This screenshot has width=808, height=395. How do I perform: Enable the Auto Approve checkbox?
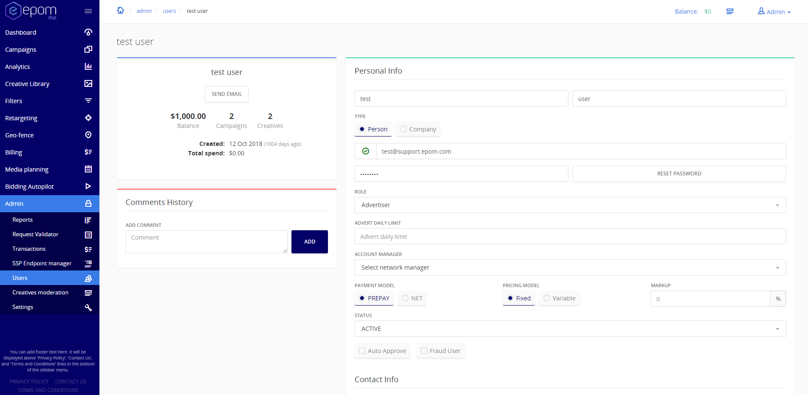(362, 351)
